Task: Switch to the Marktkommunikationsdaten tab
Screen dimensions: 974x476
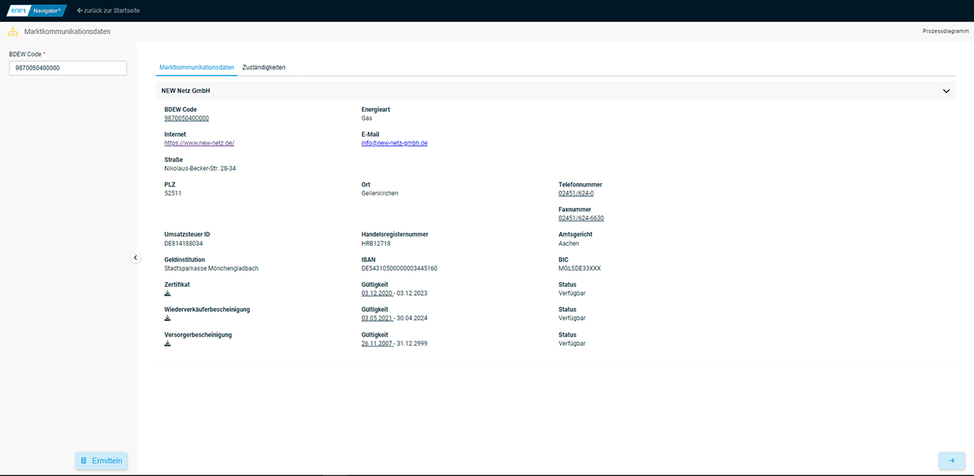Action: click(x=196, y=68)
